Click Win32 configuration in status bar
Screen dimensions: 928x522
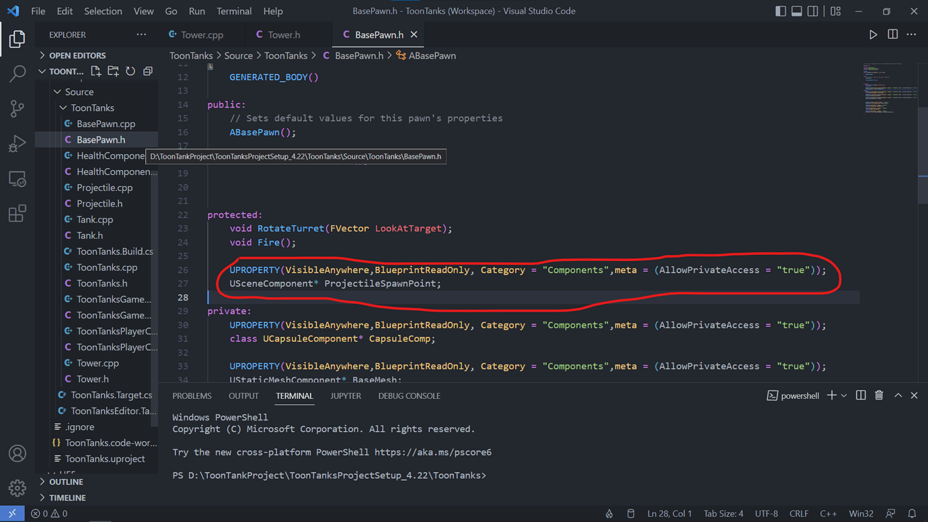coord(861,513)
